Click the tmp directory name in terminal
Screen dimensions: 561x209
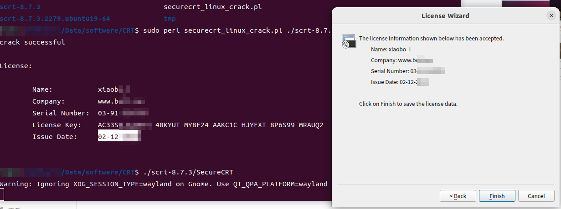pyautogui.click(x=170, y=19)
